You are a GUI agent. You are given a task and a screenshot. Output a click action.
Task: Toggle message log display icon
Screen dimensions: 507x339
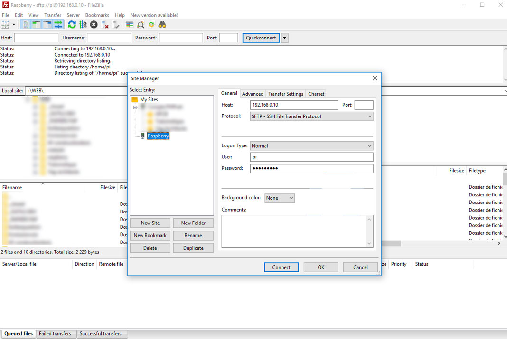point(26,25)
